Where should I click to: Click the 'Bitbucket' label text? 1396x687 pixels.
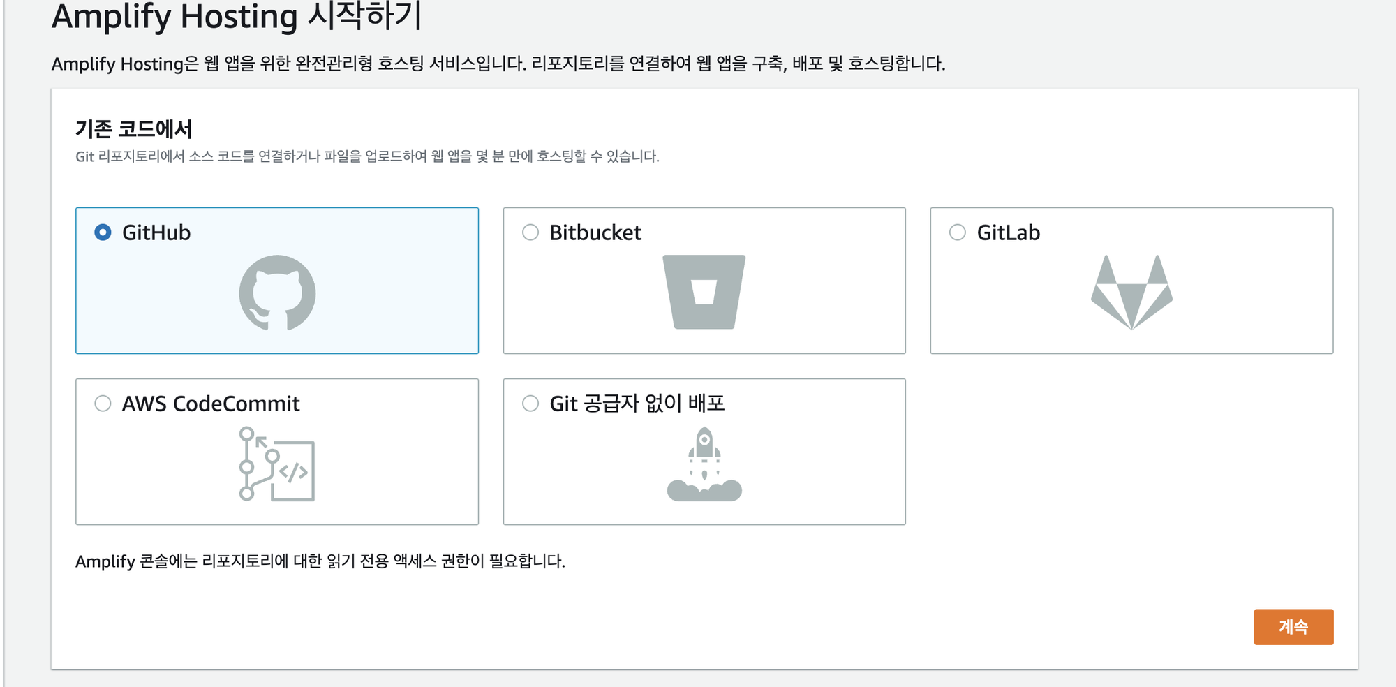pos(595,232)
